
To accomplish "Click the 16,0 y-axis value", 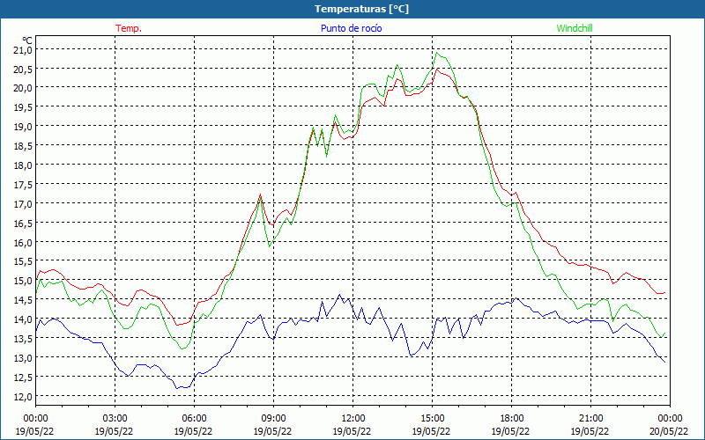I will [x=23, y=243].
